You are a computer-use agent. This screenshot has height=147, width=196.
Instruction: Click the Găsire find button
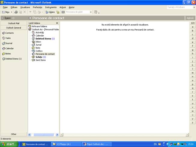point(50,12)
